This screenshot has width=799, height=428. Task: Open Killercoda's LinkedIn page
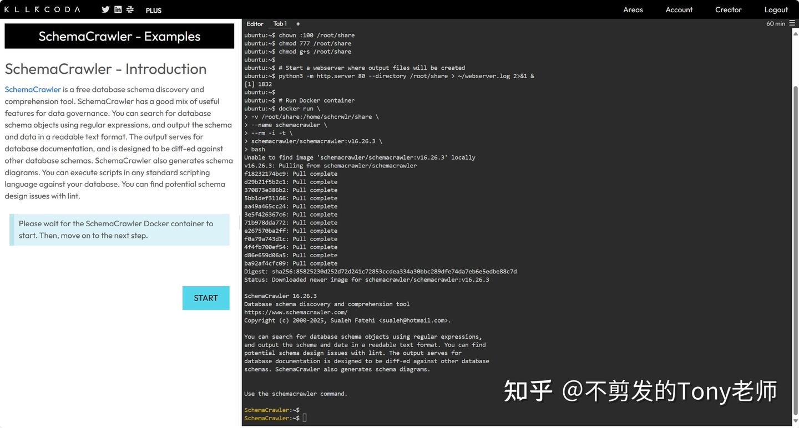[118, 9]
